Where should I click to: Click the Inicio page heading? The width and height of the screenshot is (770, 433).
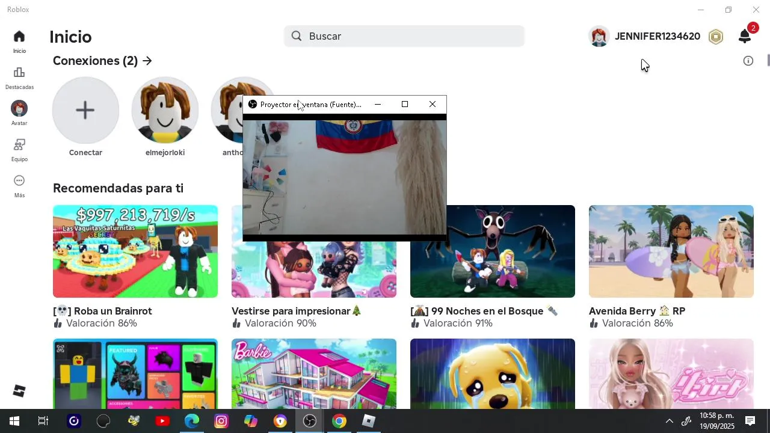point(70,37)
